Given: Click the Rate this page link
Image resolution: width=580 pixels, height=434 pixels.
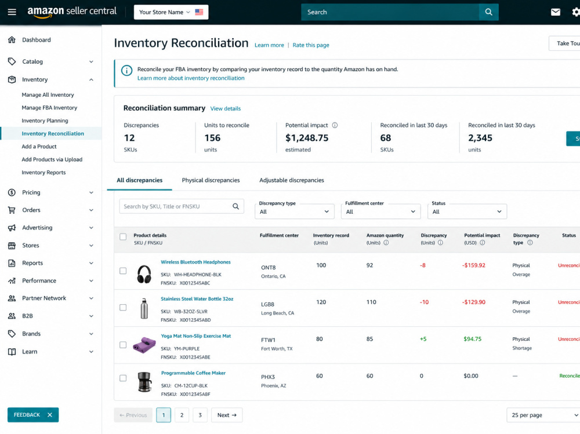Looking at the screenshot, I should [311, 45].
